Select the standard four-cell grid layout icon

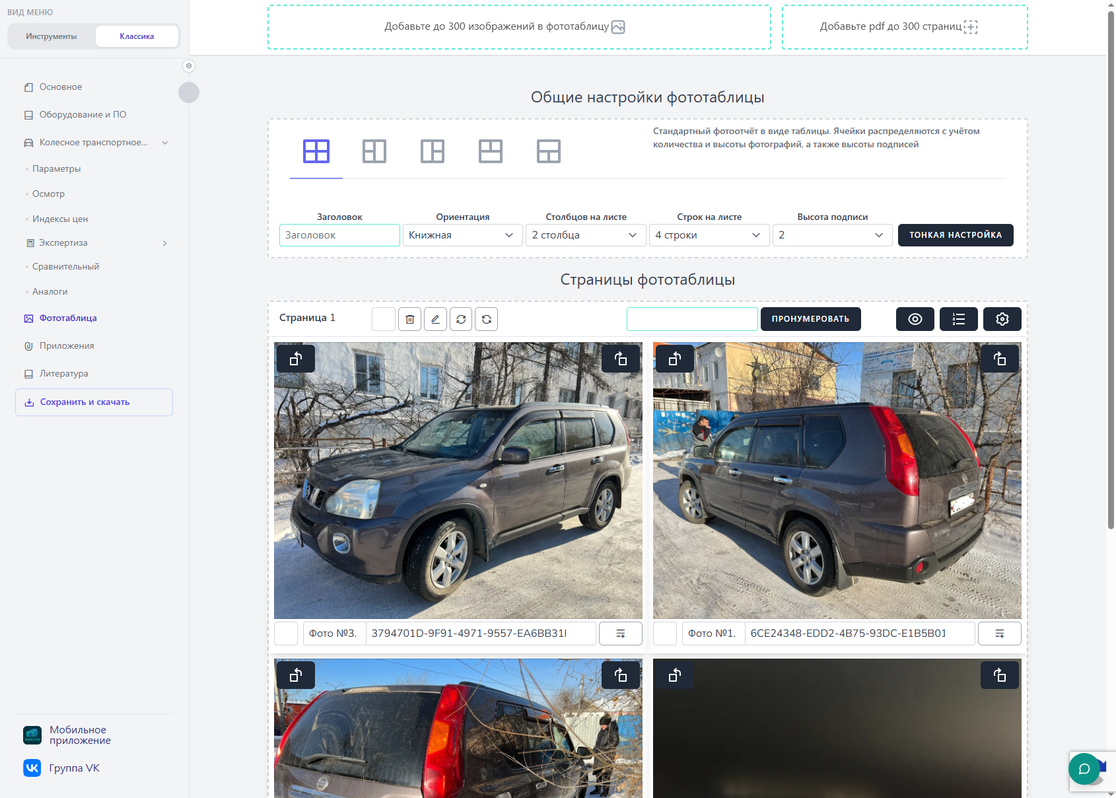pyautogui.click(x=316, y=151)
